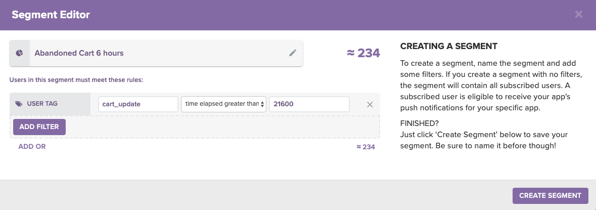This screenshot has width=596, height=210.
Task: Remove the cart_update filter row
Action: pos(370,104)
